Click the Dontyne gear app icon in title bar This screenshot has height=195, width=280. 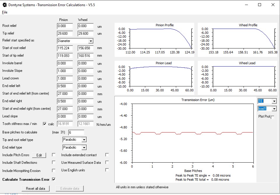5,5
